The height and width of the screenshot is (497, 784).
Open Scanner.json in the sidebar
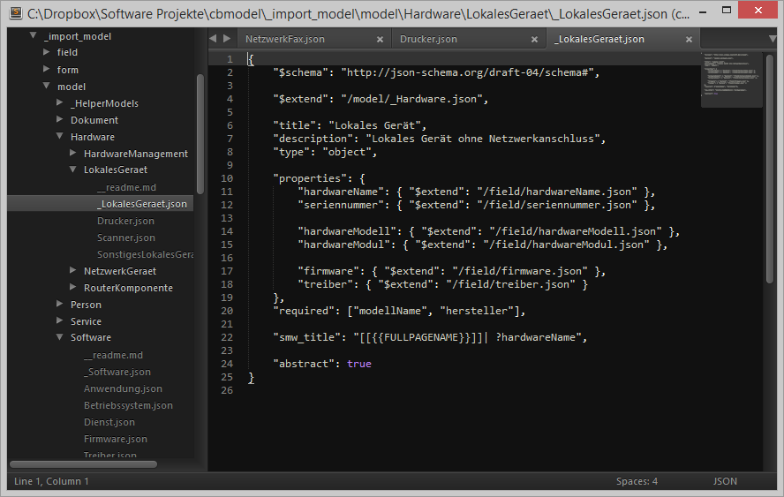126,238
